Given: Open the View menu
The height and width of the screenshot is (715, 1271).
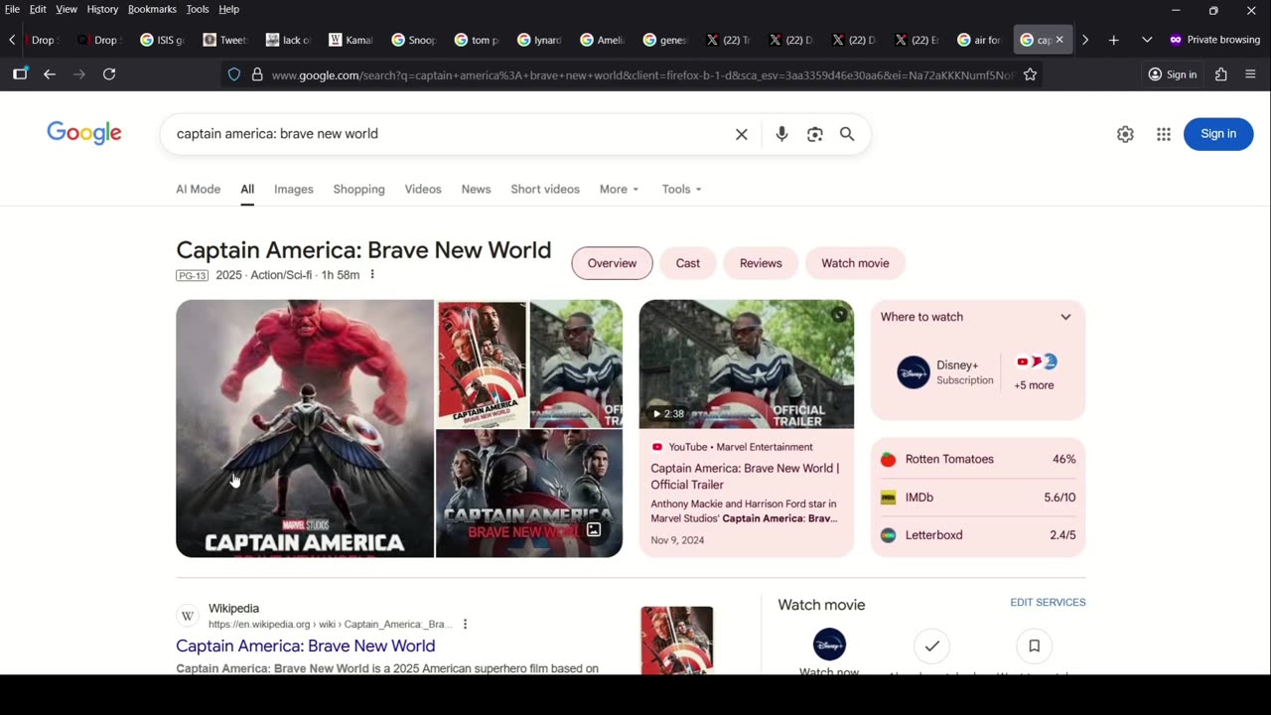Looking at the screenshot, I should point(67,9).
